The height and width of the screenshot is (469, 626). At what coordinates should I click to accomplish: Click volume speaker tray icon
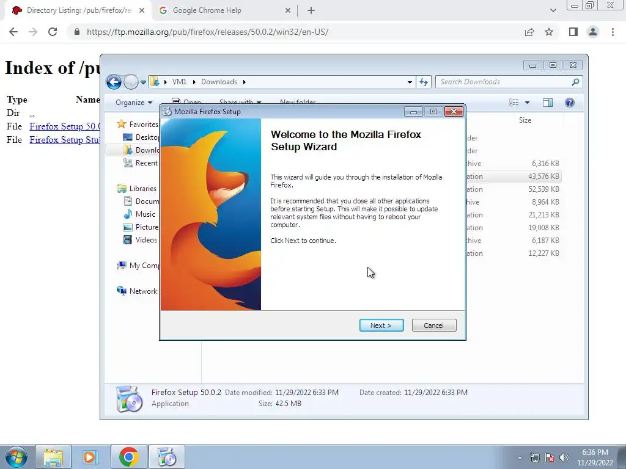pos(564,458)
